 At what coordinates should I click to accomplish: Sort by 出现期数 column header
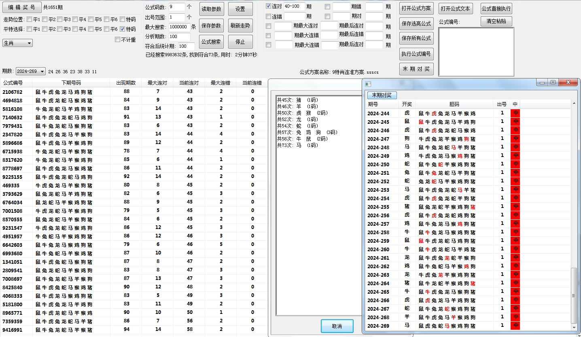click(x=126, y=83)
